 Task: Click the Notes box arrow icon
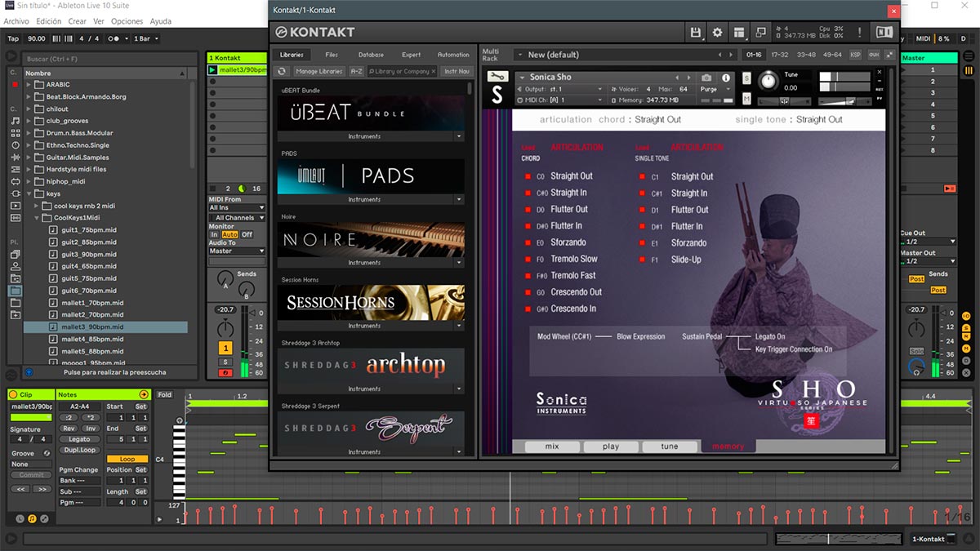(x=144, y=394)
